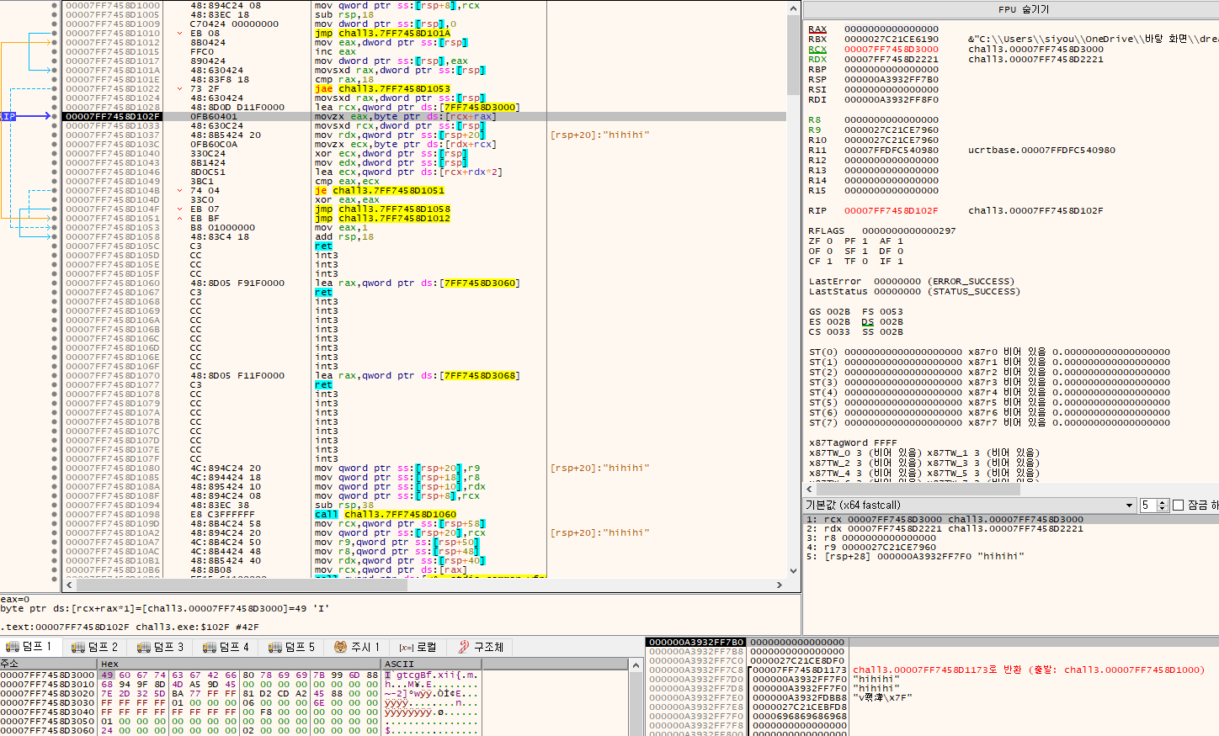Open the 덤프 5 tab

click(x=291, y=647)
